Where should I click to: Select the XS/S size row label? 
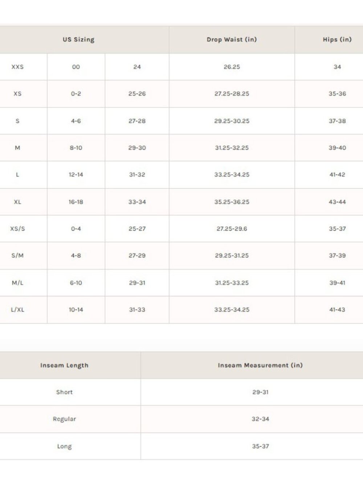pyautogui.click(x=17, y=229)
